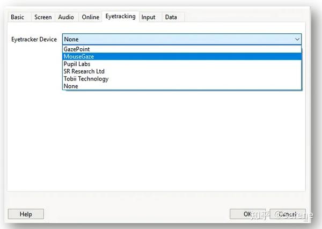Open the Data tab
Screen dimensions: 322x229
pyautogui.click(x=171, y=17)
